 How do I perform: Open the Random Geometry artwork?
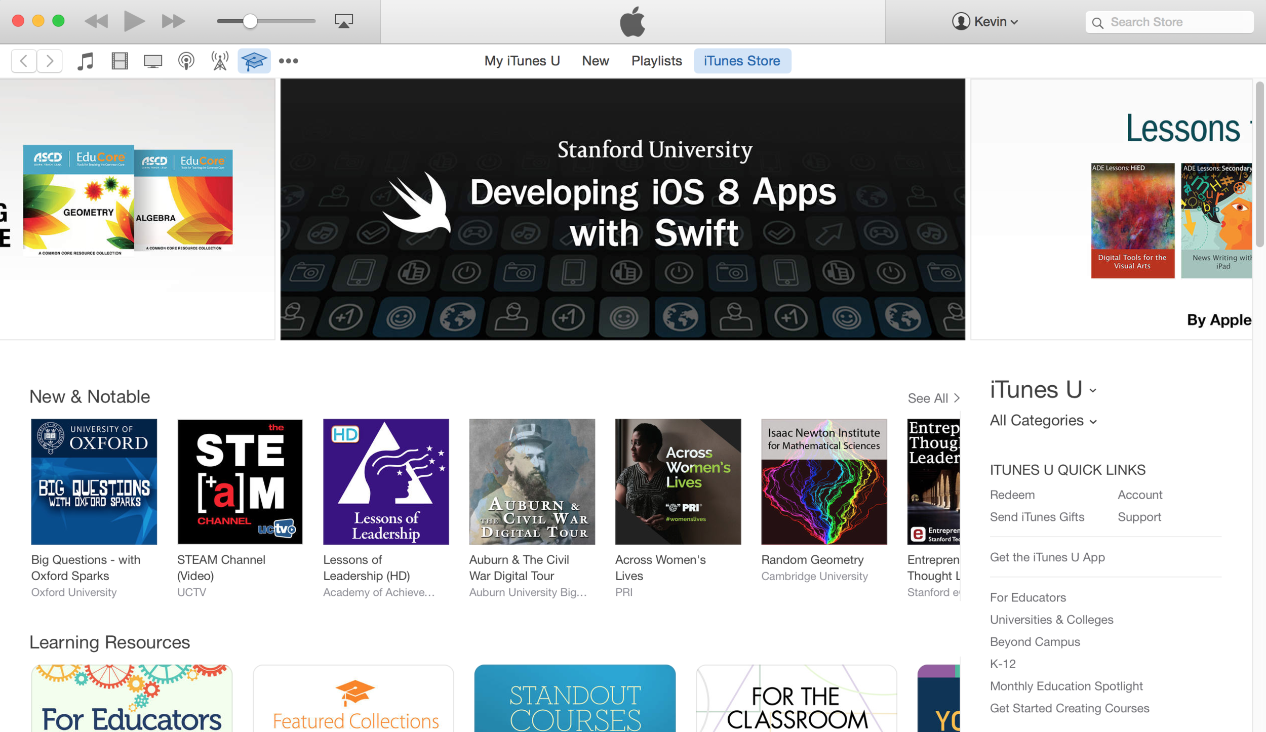tap(824, 481)
